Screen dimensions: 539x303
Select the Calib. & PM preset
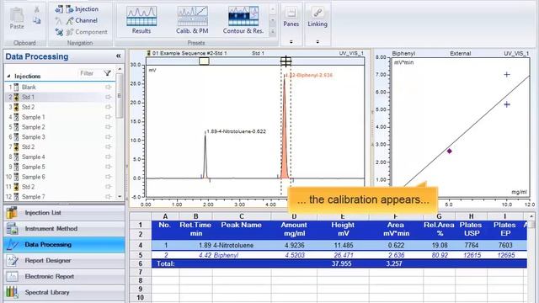click(x=192, y=20)
